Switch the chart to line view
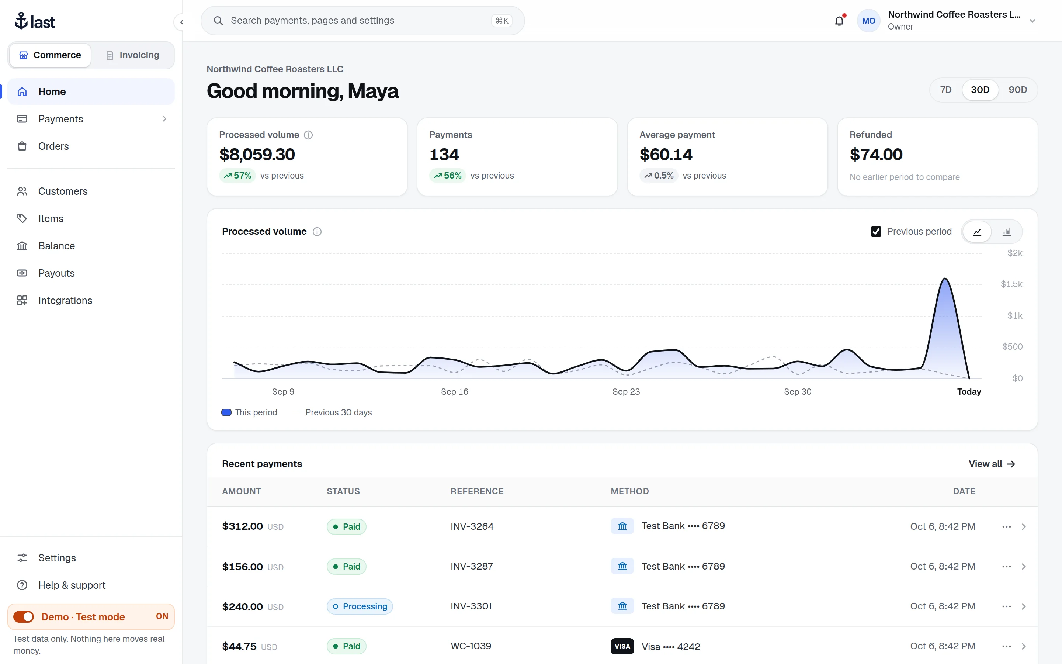 coord(977,231)
